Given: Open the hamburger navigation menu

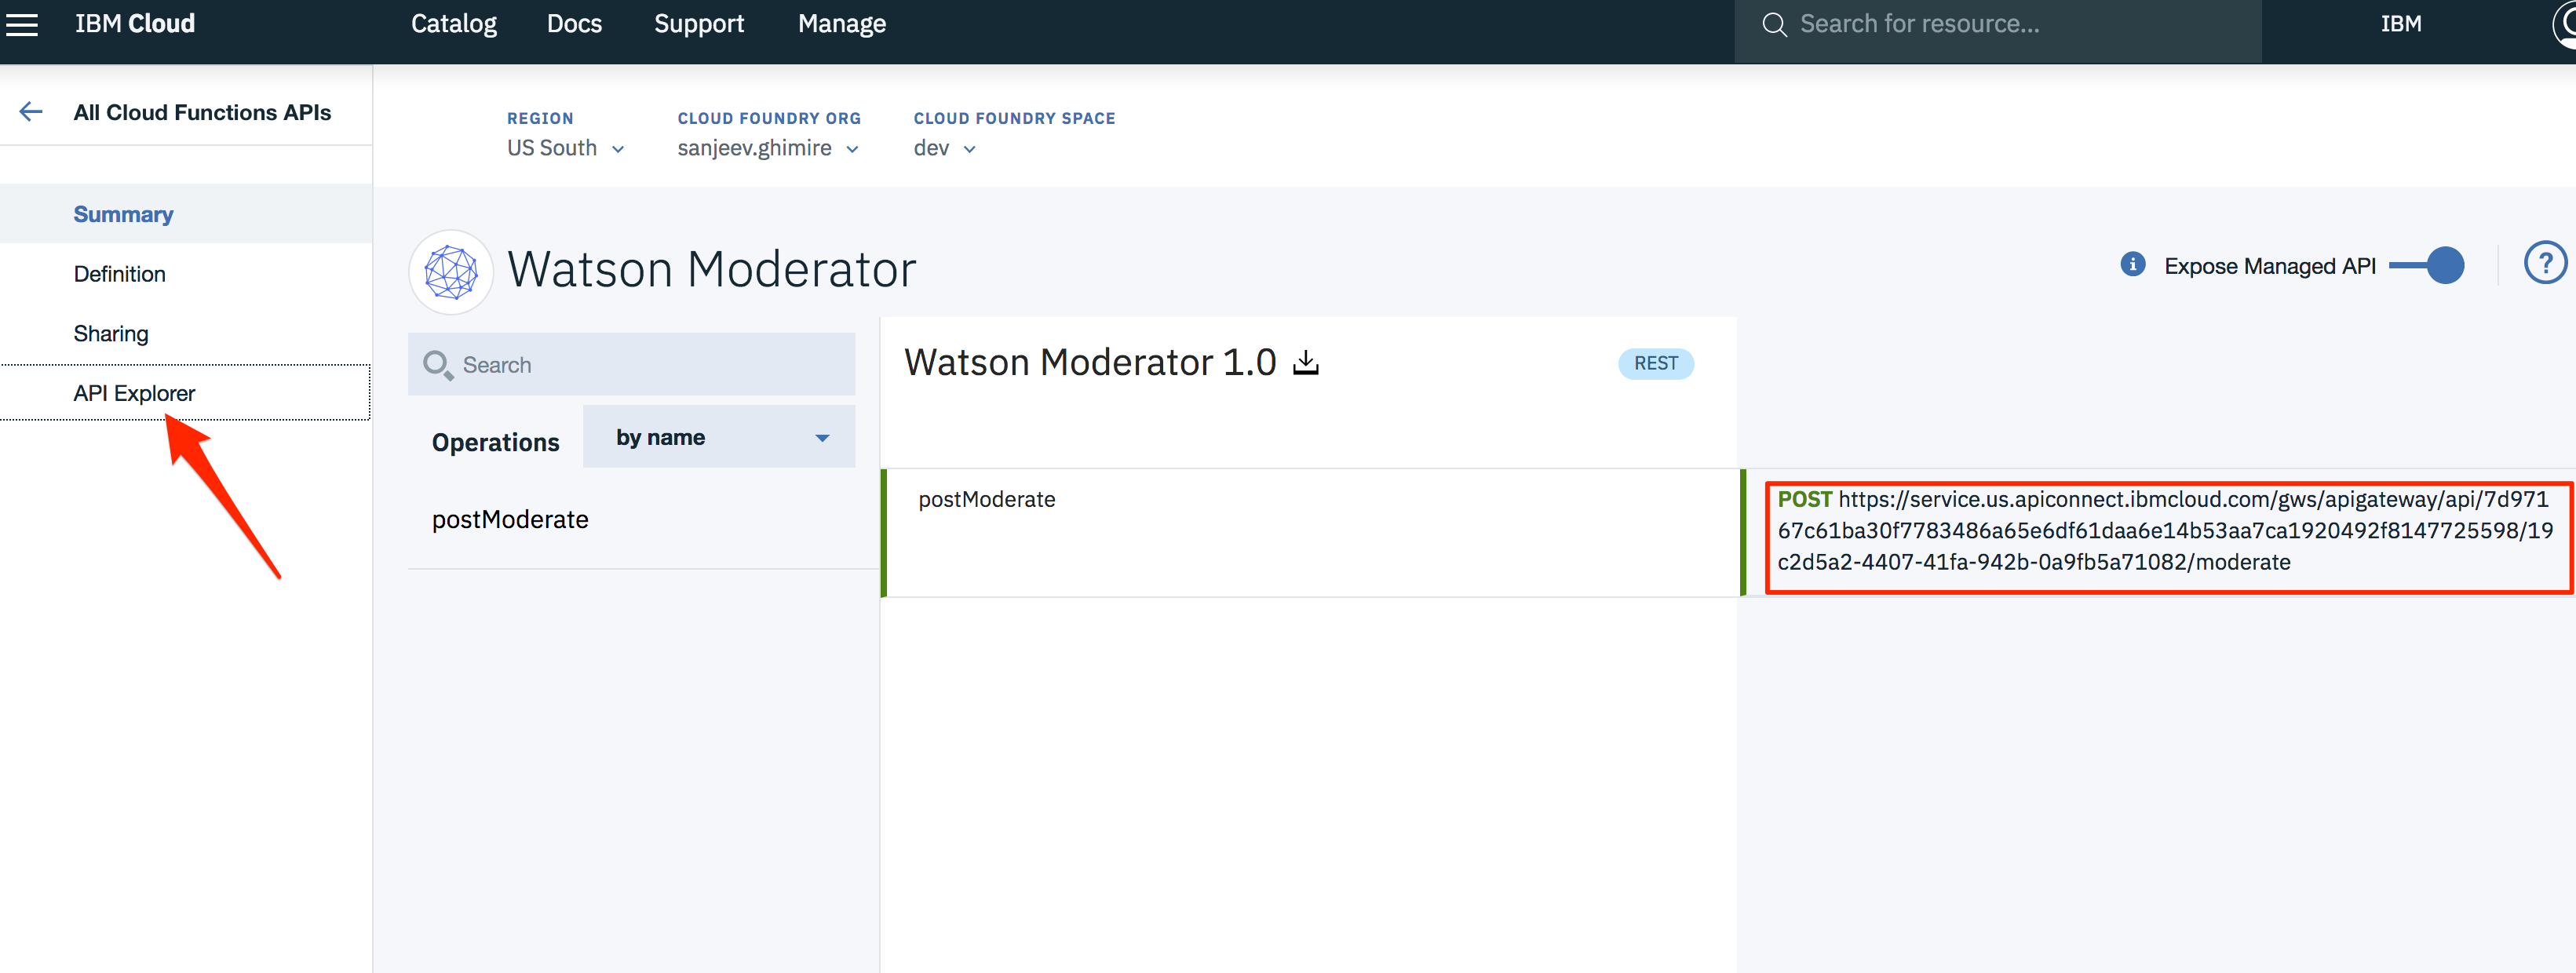Looking at the screenshot, I should coord(22,24).
